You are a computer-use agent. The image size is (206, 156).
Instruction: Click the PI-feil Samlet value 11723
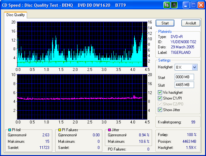pos(44,148)
